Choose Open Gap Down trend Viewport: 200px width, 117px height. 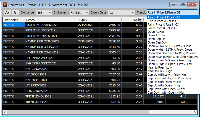(x=173, y=42)
